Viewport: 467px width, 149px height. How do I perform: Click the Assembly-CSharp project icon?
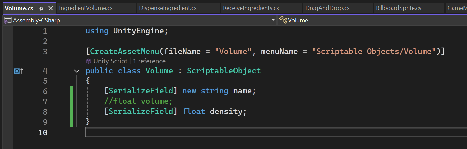click(x=7, y=20)
